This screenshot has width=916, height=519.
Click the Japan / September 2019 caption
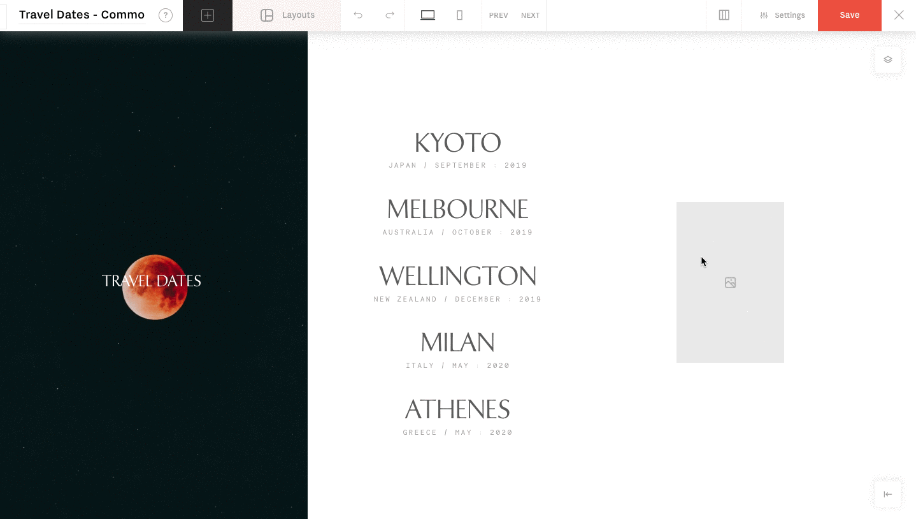coord(458,166)
